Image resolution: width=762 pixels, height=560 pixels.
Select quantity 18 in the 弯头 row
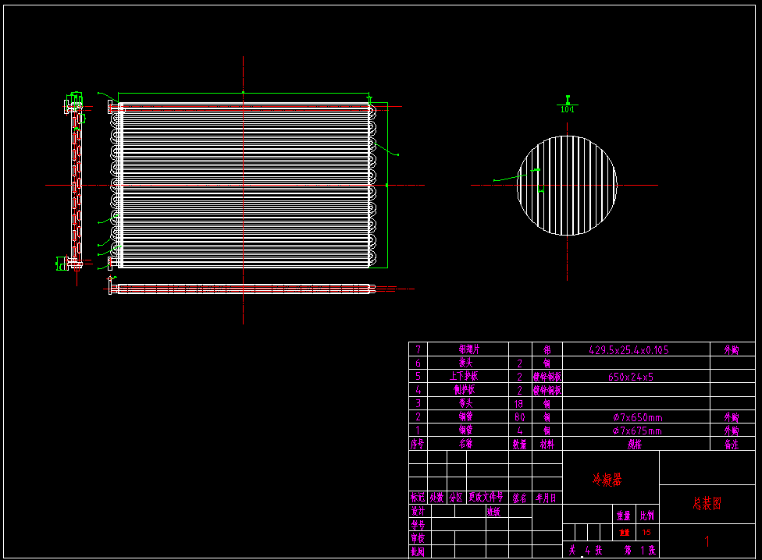pos(518,404)
